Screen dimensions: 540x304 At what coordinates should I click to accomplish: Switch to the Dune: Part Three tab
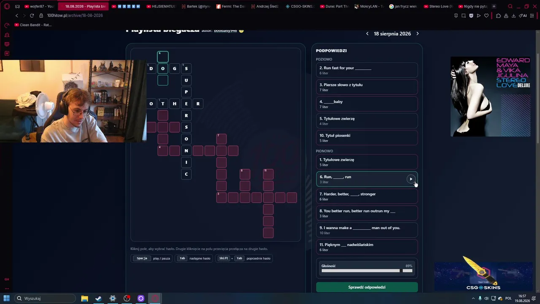[334, 6]
